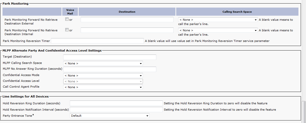The image size is (306, 123).
Task: Click the Destination field for Internal forward
Action: tap(127, 30)
